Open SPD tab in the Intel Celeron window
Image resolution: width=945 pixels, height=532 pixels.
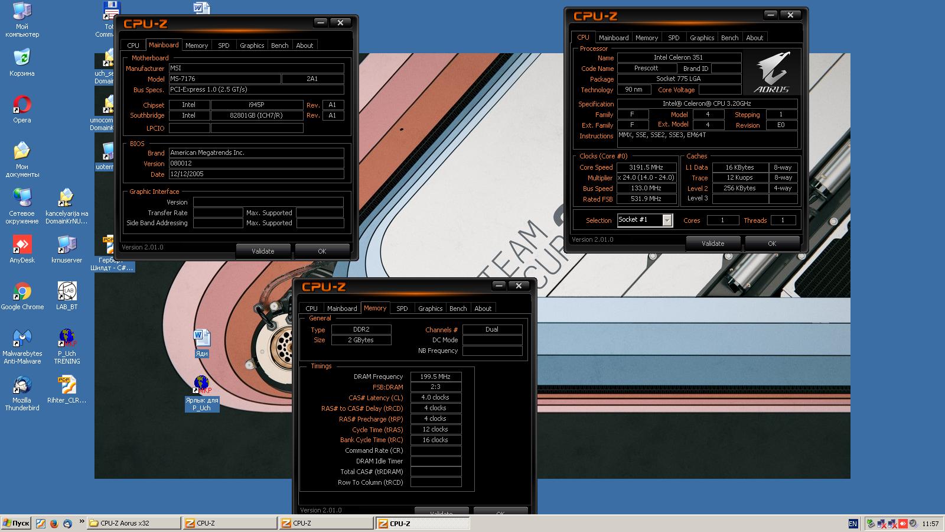(674, 38)
